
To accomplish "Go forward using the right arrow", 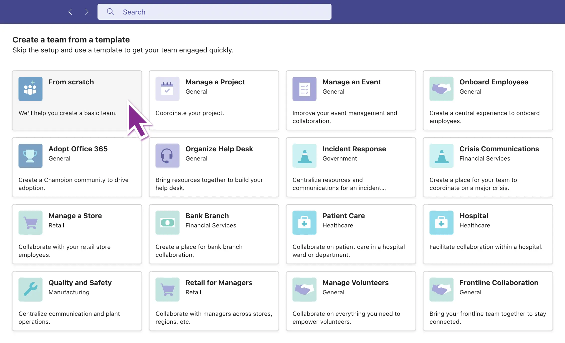I will pos(86,12).
